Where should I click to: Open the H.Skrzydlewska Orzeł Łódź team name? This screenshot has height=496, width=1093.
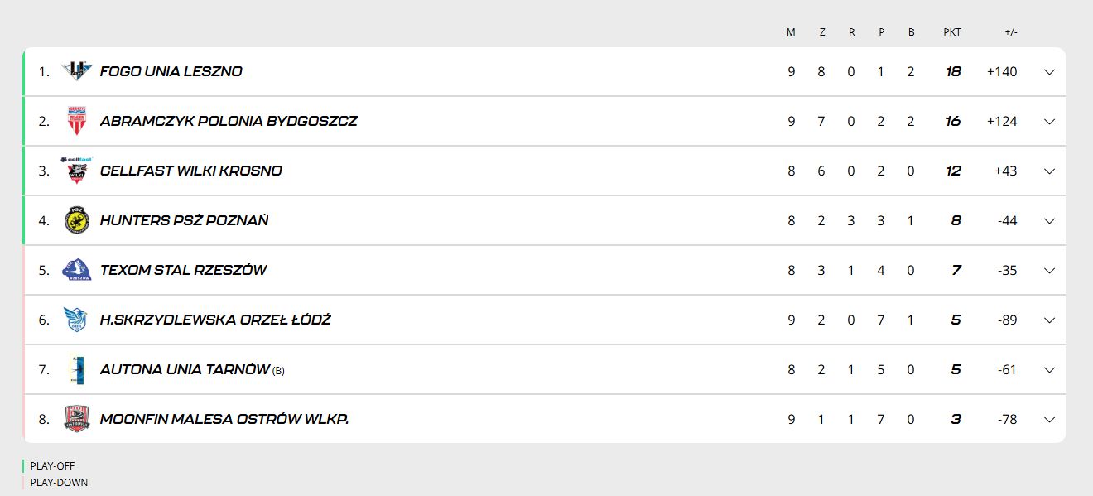point(215,320)
